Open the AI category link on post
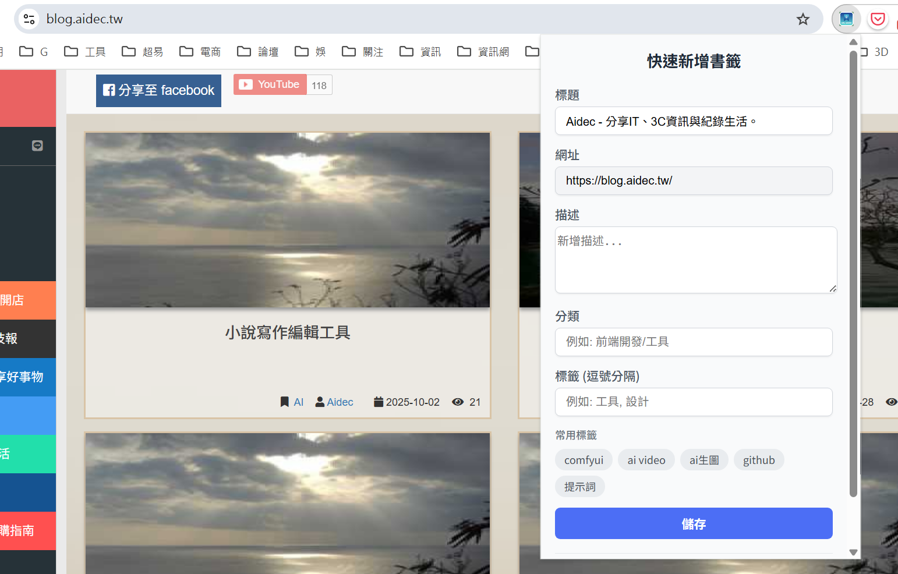 (x=298, y=402)
